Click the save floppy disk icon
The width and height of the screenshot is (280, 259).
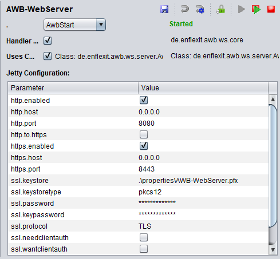point(164,9)
